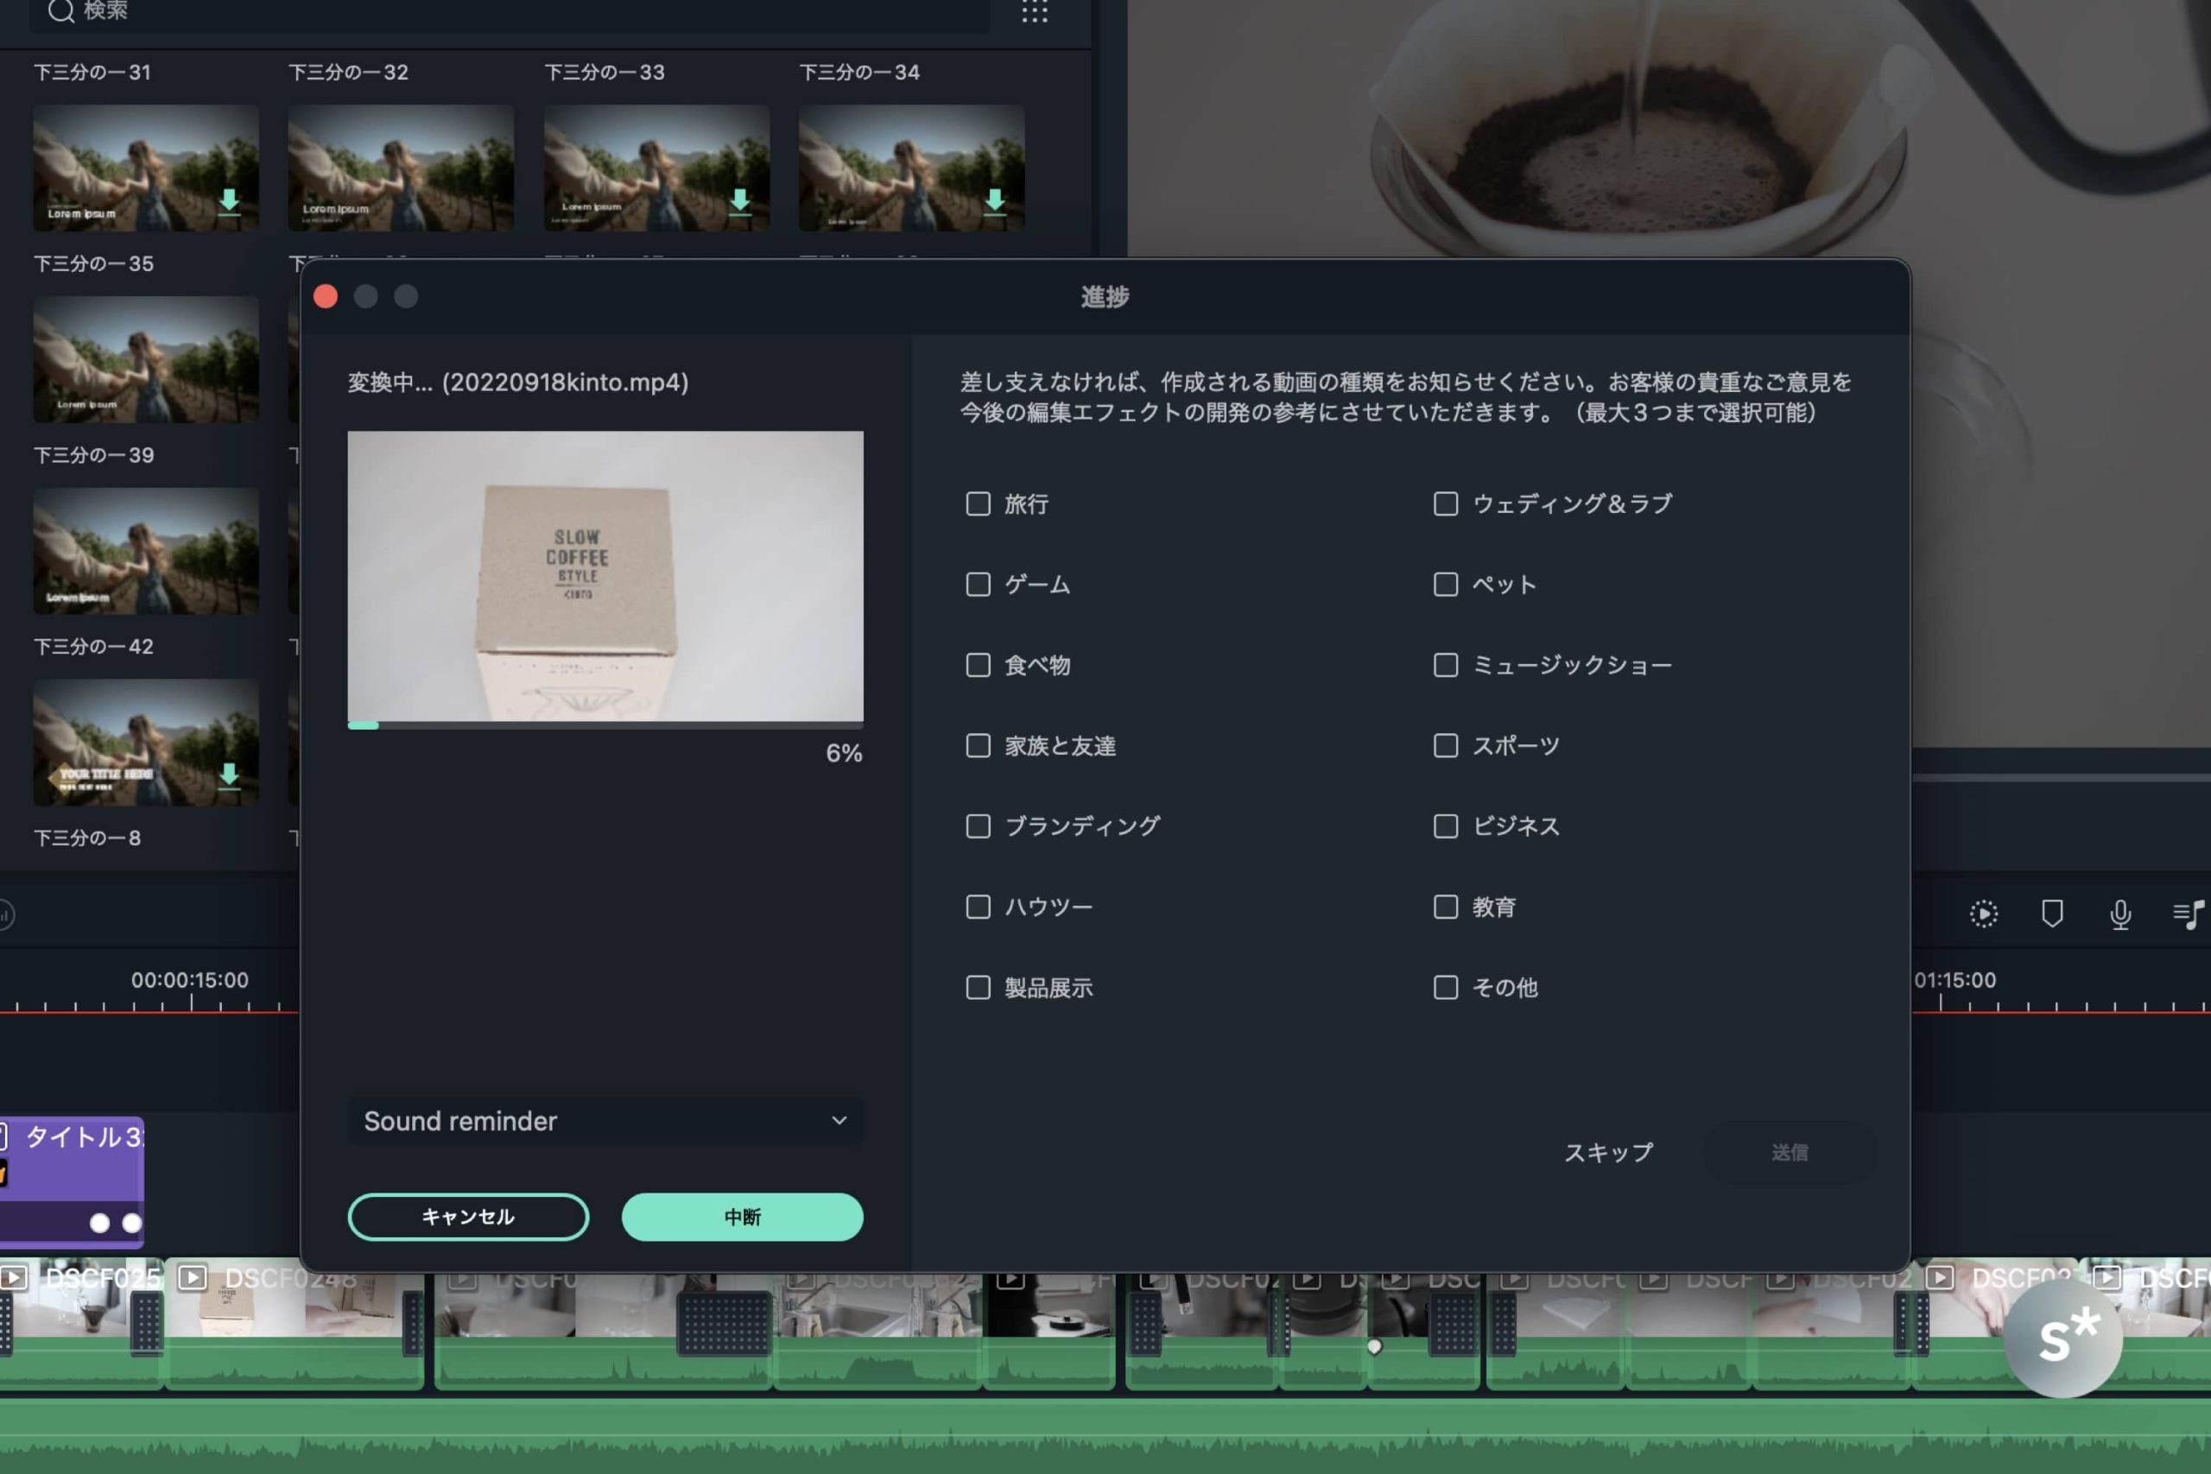The image size is (2211, 1474).
Task: Click download icon on 下三分の一42 thumbnail
Action: pyautogui.click(x=228, y=775)
